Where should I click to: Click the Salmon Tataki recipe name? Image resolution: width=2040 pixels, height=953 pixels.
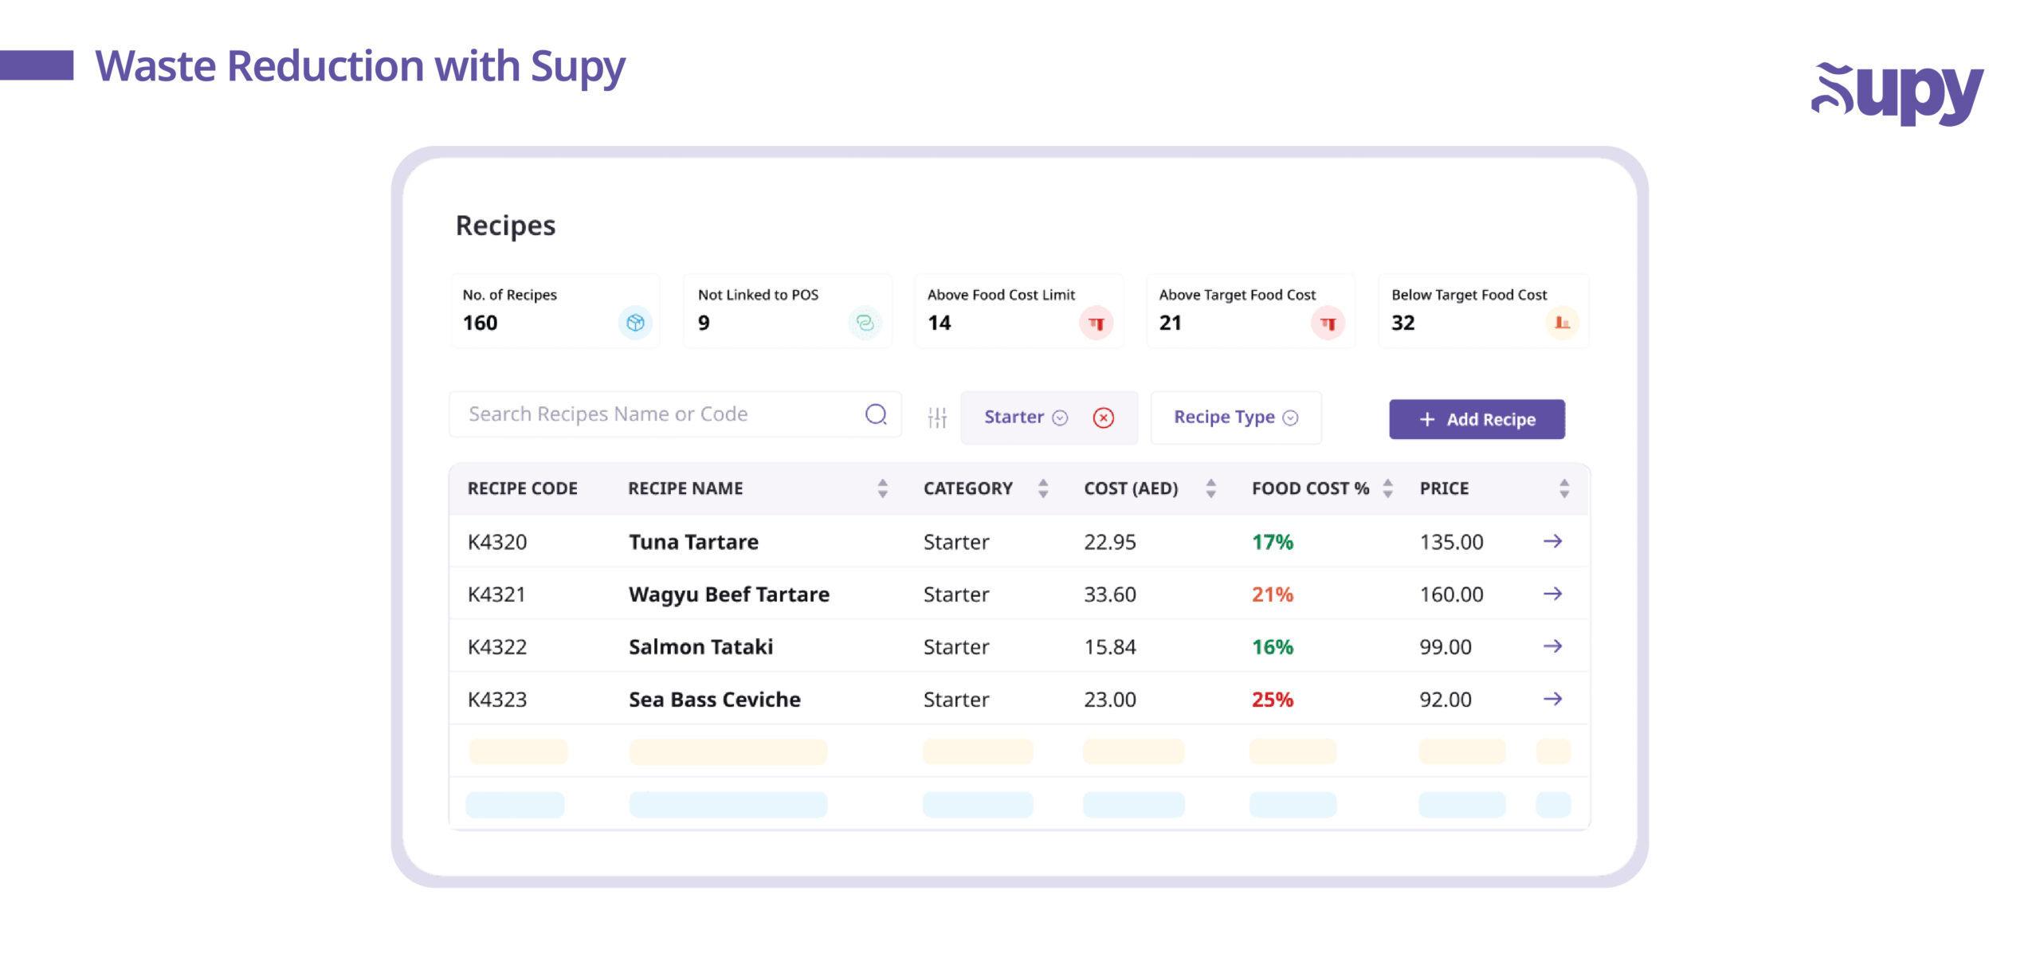[x=700, y=647]
